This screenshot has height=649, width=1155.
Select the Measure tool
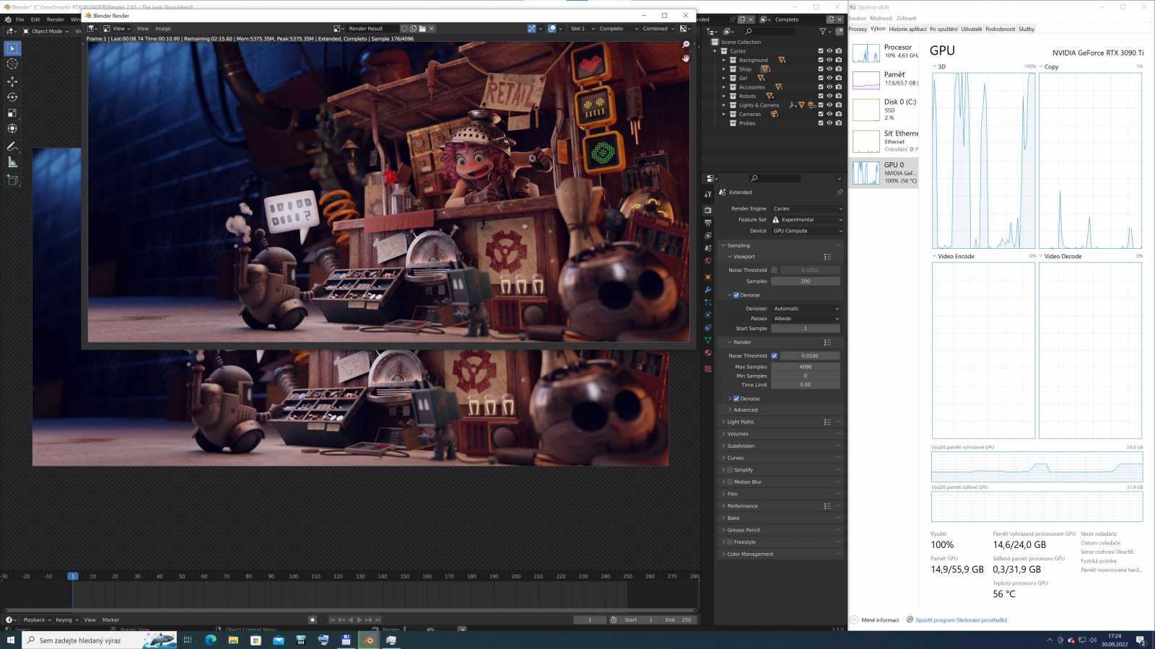(x=12, y=162)
